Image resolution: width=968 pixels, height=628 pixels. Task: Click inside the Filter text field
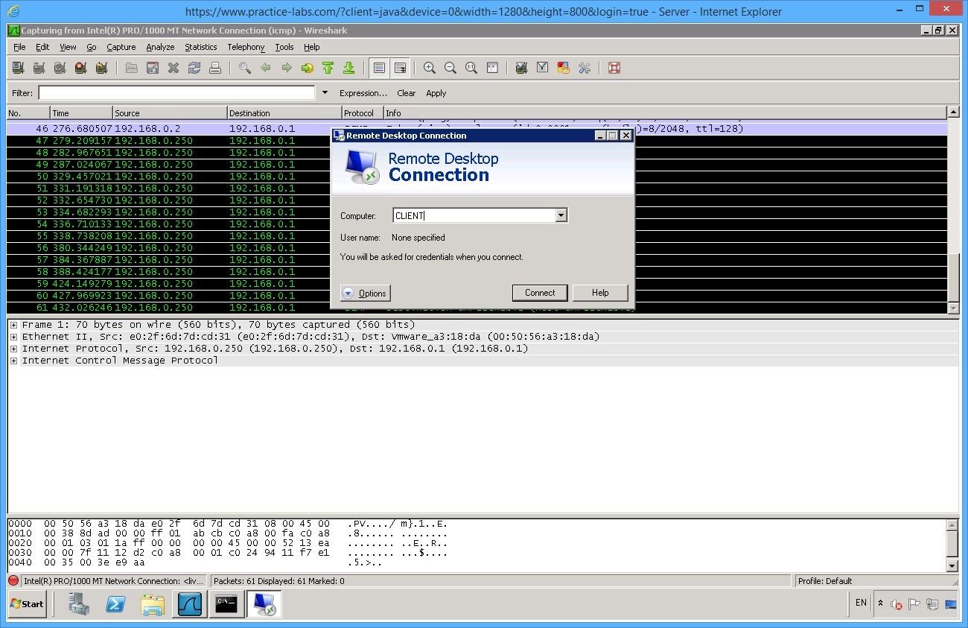[x=176, y=93]
